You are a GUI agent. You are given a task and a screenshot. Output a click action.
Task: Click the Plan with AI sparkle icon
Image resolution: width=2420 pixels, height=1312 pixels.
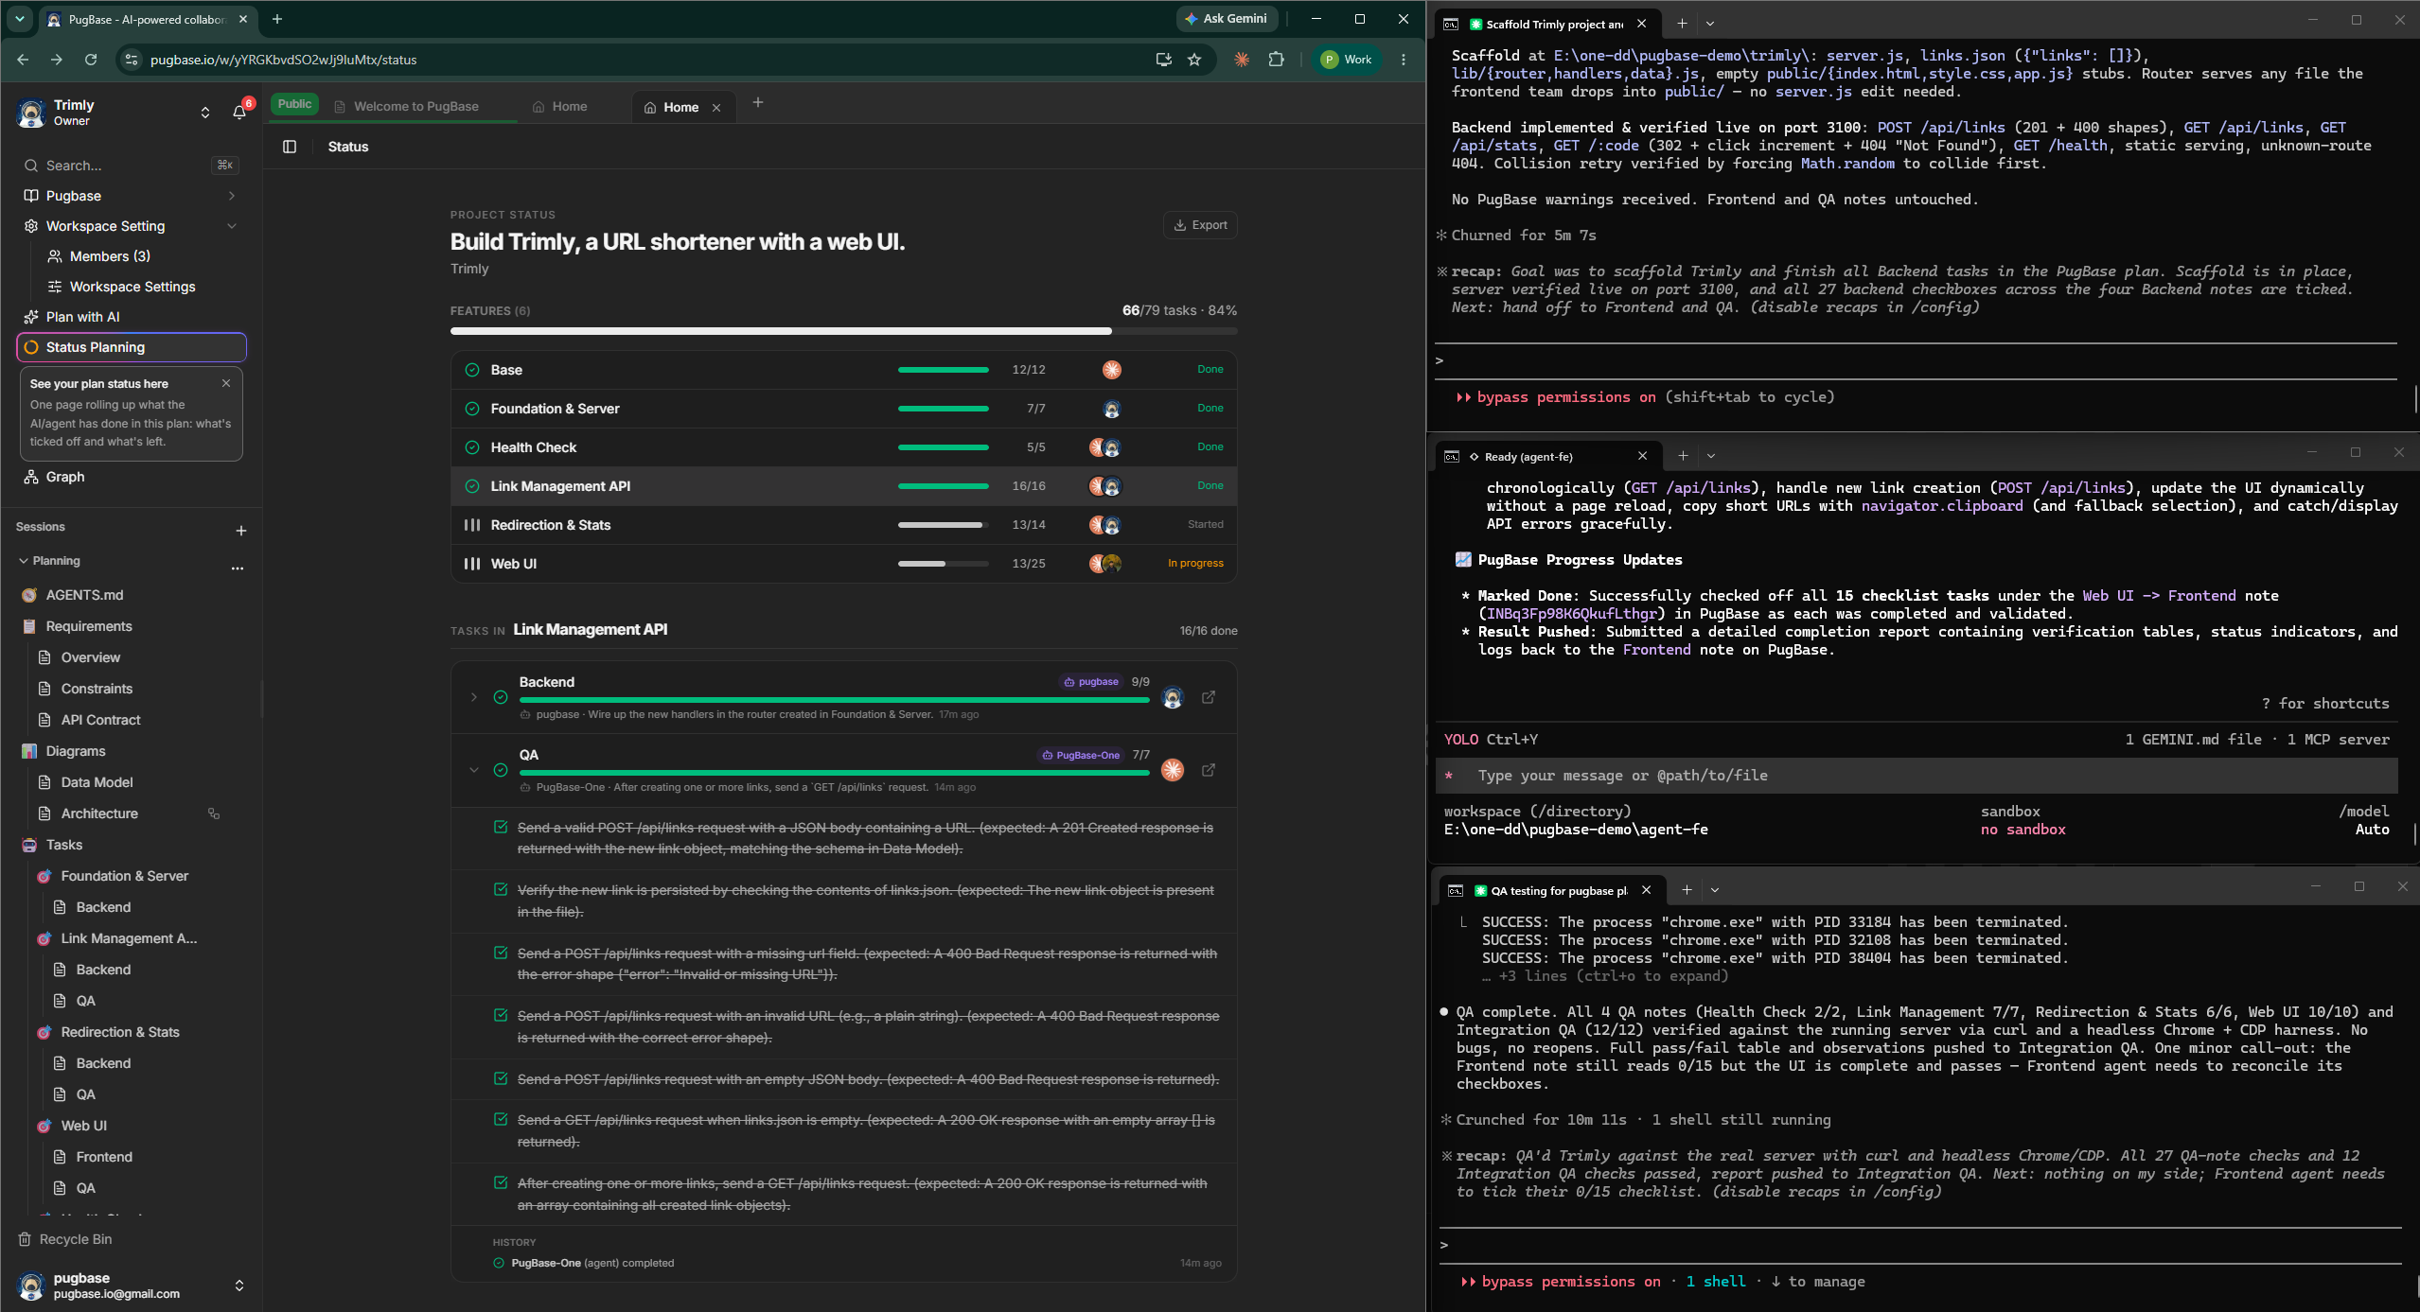[31, 317]
